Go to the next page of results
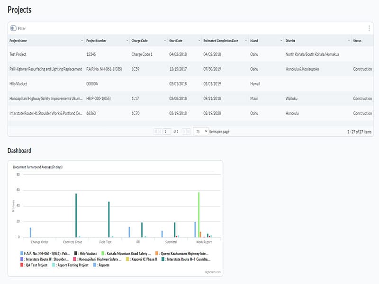The width and height of the screenshot is (379, 284). pos(184,131)
